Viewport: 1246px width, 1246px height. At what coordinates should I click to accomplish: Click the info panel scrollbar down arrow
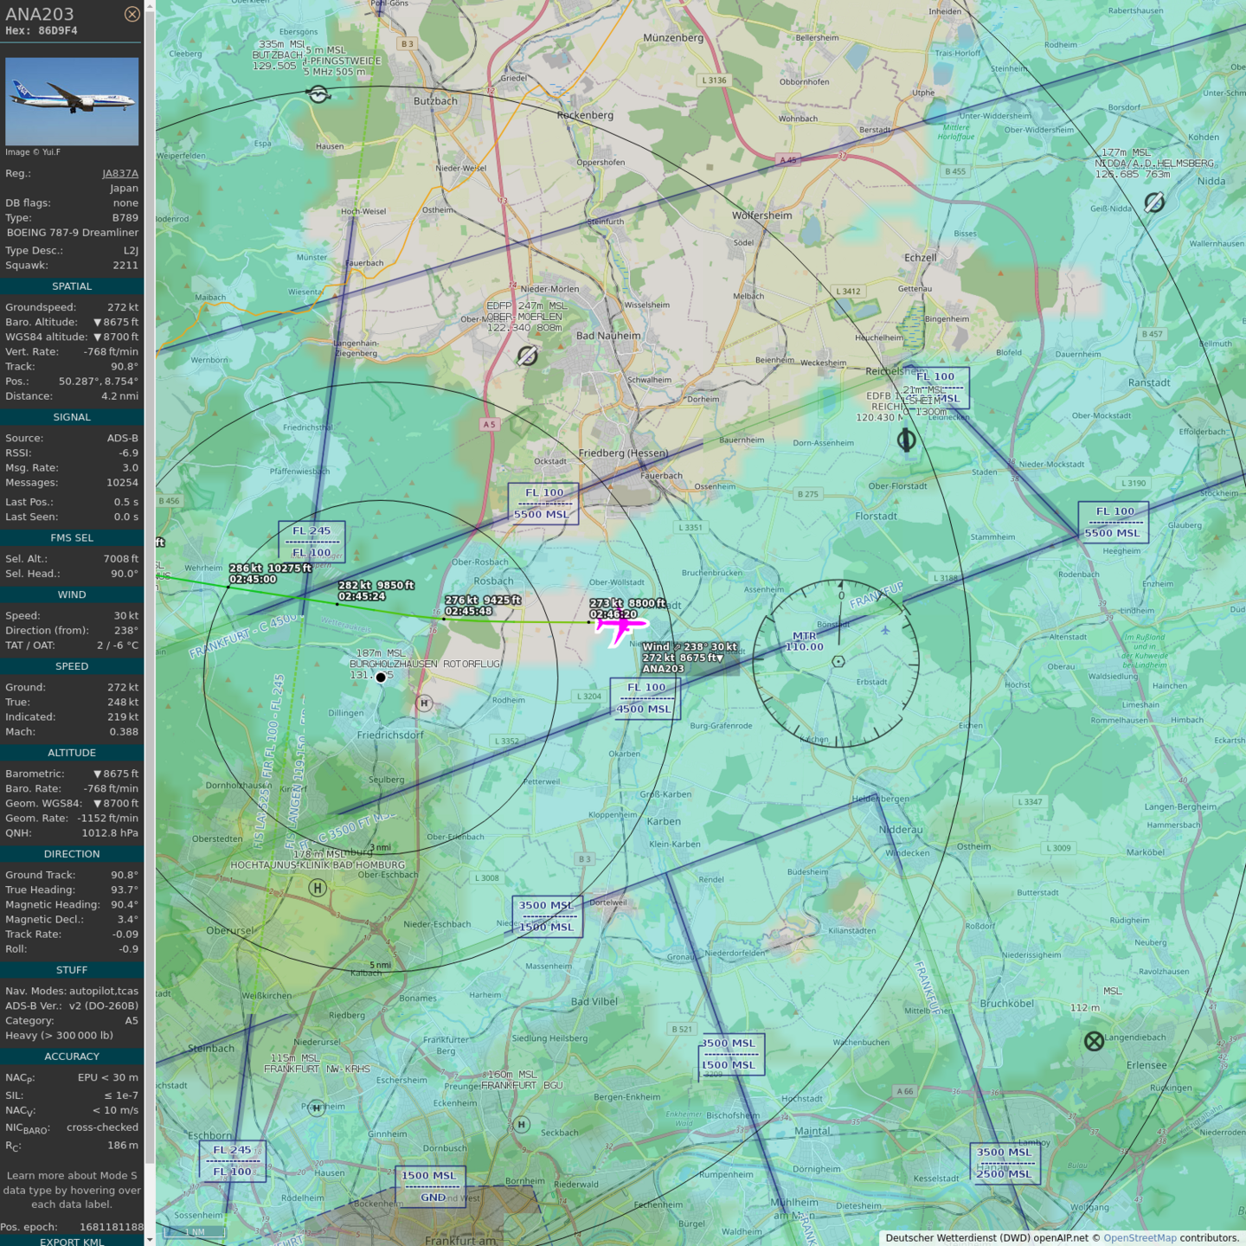point(150,1240)
